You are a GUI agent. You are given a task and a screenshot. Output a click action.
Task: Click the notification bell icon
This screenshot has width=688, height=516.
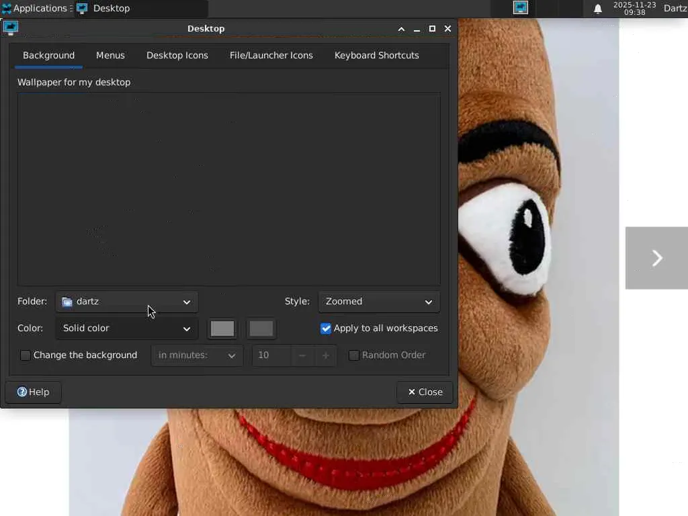(x=597, y=9)
